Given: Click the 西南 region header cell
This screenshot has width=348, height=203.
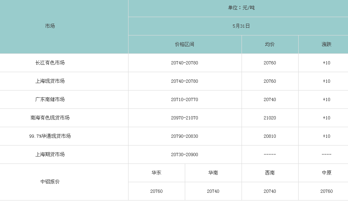Looking at the screenshot, I should click(270, 173).
